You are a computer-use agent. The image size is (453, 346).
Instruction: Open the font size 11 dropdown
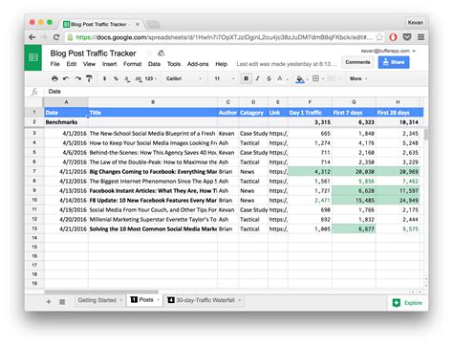pyautogui.click(x=225, y=78)
